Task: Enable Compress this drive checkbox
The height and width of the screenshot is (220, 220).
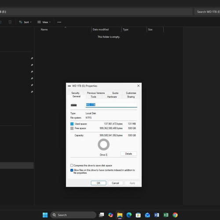Action: (72, 165)
